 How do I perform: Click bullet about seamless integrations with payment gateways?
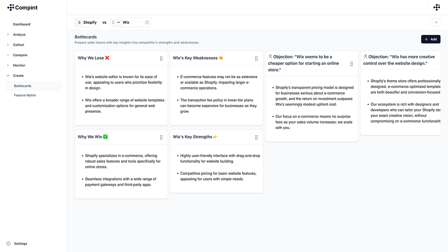(121, 182)
